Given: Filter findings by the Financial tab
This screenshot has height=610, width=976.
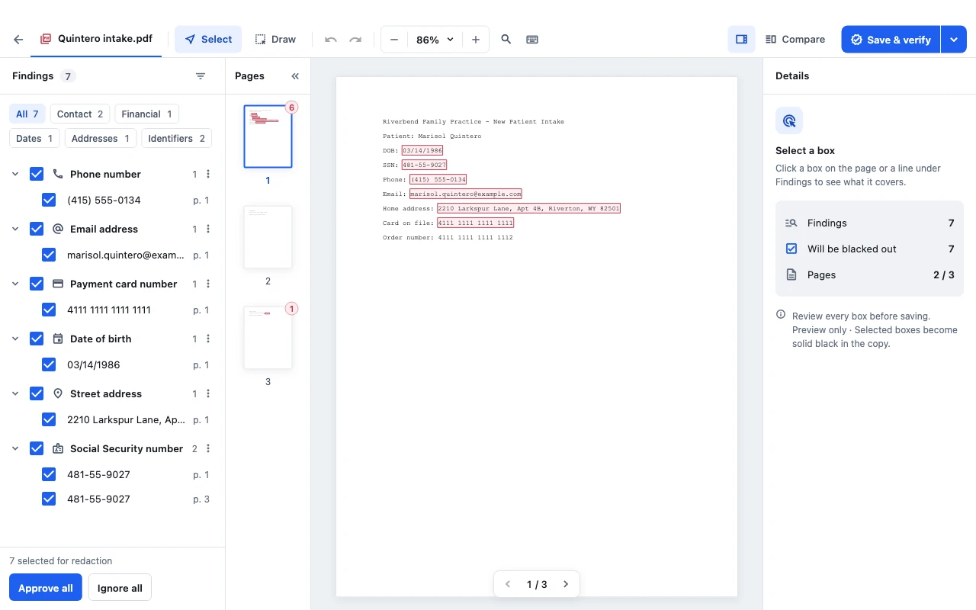Looking at the screenshot, I should click(147, 114).
